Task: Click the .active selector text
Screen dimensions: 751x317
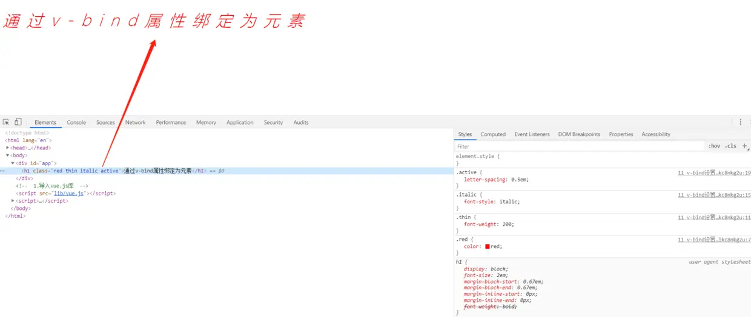Action: click(x=466, y=172)
